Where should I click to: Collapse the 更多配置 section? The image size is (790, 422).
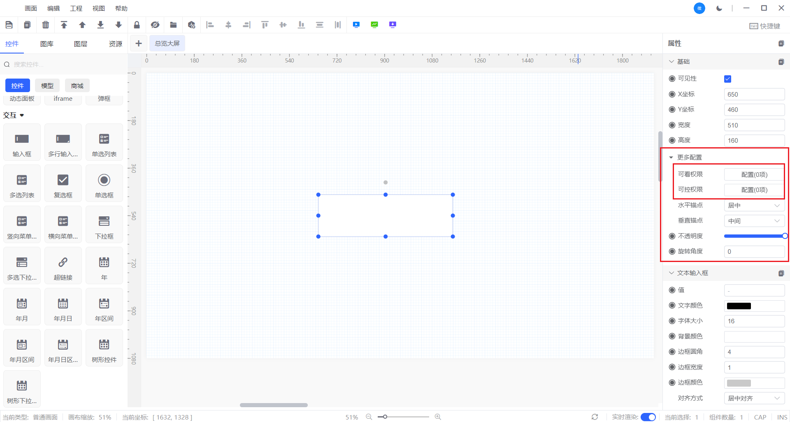point(671,158)
